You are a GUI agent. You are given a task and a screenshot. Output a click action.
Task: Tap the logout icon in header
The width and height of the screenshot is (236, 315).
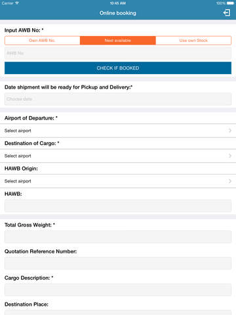(x=227, y=12)
